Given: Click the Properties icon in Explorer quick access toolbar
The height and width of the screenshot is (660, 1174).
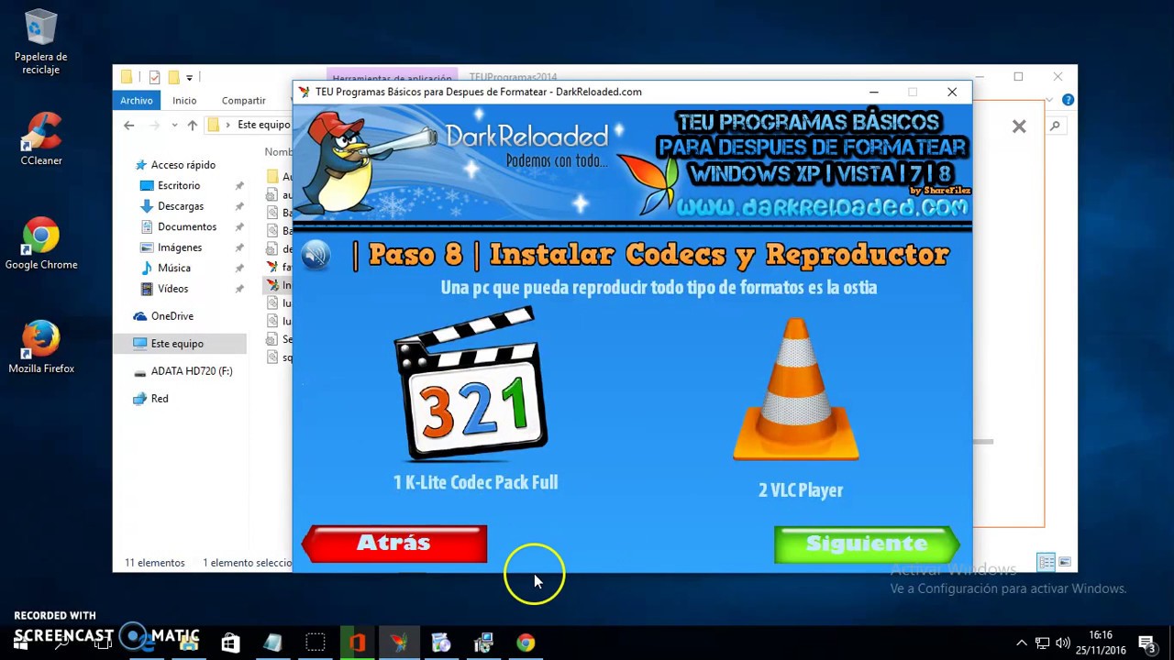Looking at the screenshot, I should click(x=154, y=77).
